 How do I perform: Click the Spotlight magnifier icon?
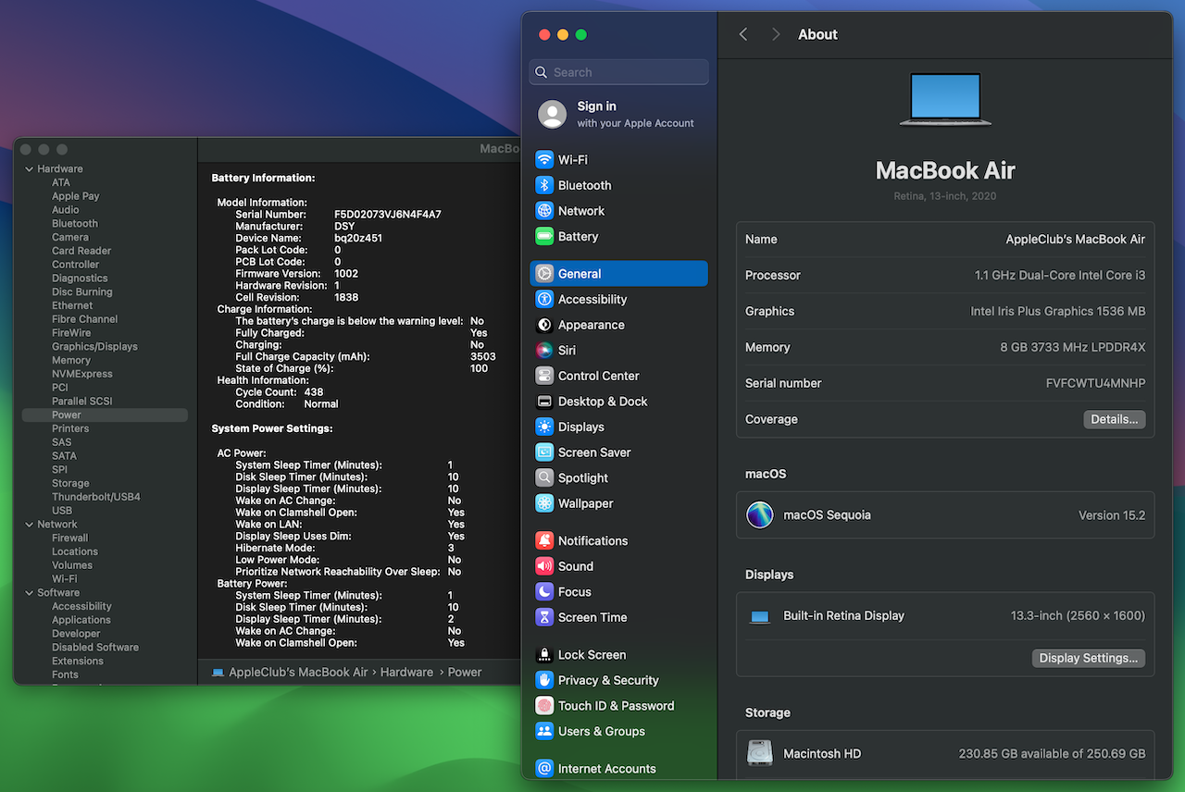(544, 478)
